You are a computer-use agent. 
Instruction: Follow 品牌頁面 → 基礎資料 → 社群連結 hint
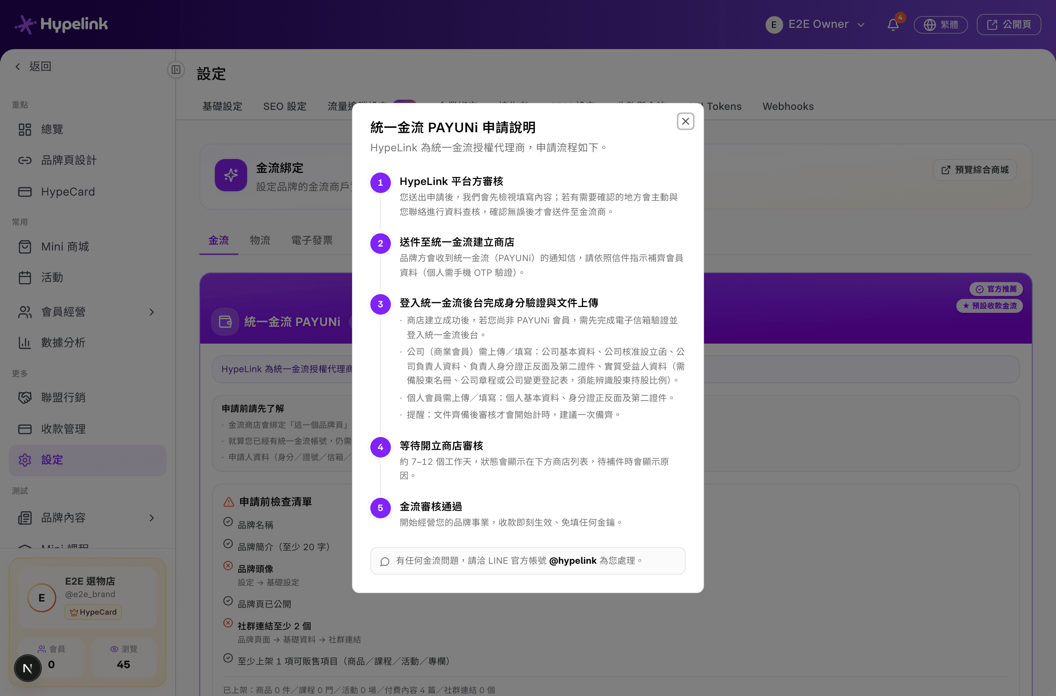tap(299, 640)
